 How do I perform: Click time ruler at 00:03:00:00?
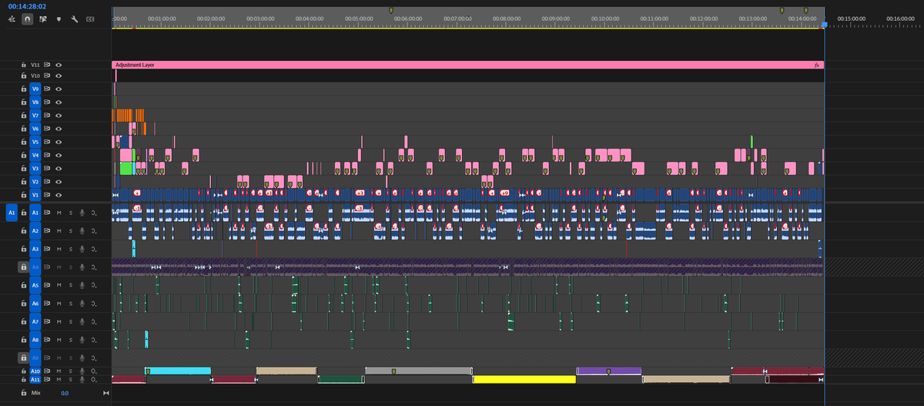[259, 17]
